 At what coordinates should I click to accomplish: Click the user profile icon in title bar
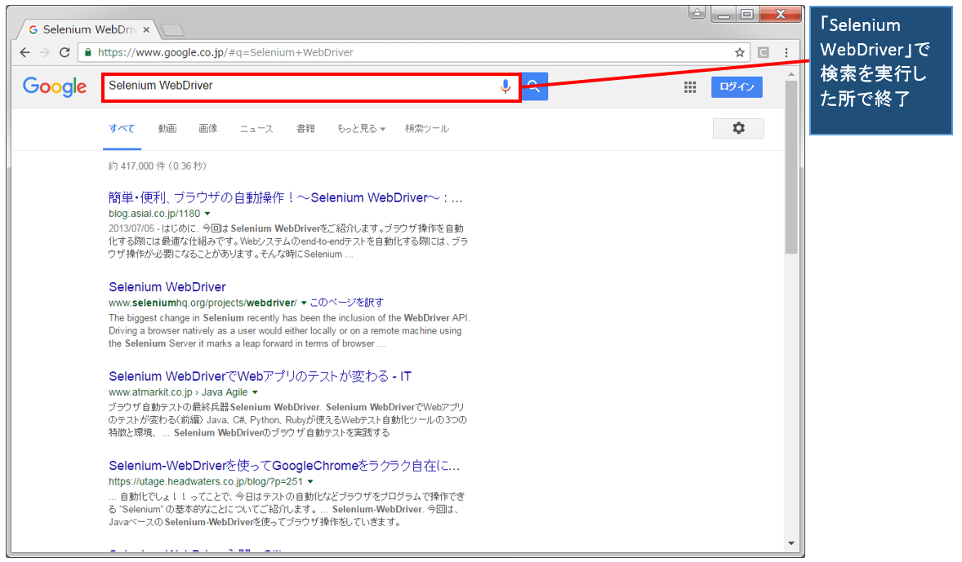click(x=697, y=13)
